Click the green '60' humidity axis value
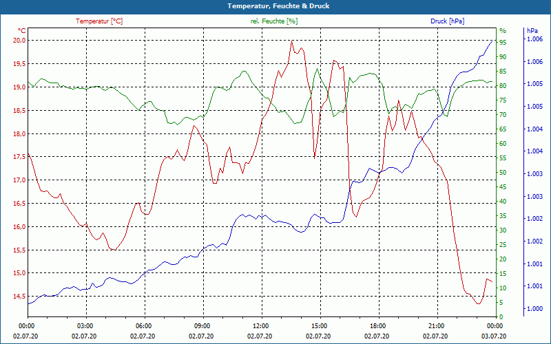Screen dimensions: 551x344 click(x=503, y=144)
